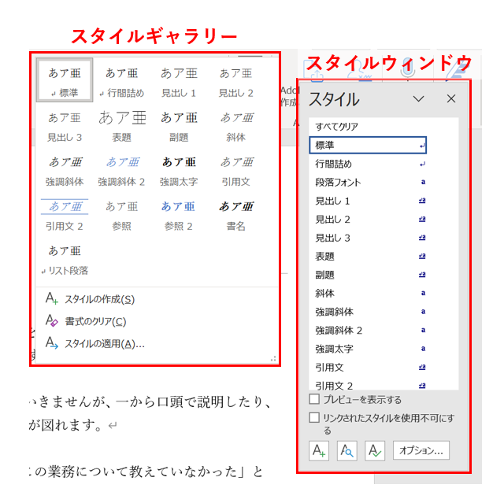Open the style inspector magnifier button

[x=346, y=451]
